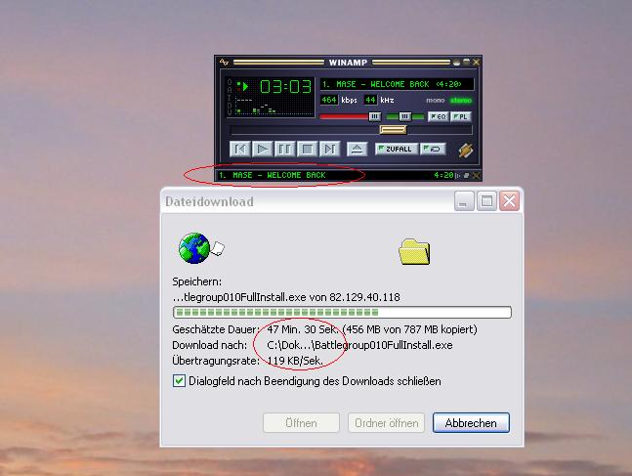Click the Winamp song position seek bar handle
The width and height of the screenshot is (632, 476).
tap(393, 129)
